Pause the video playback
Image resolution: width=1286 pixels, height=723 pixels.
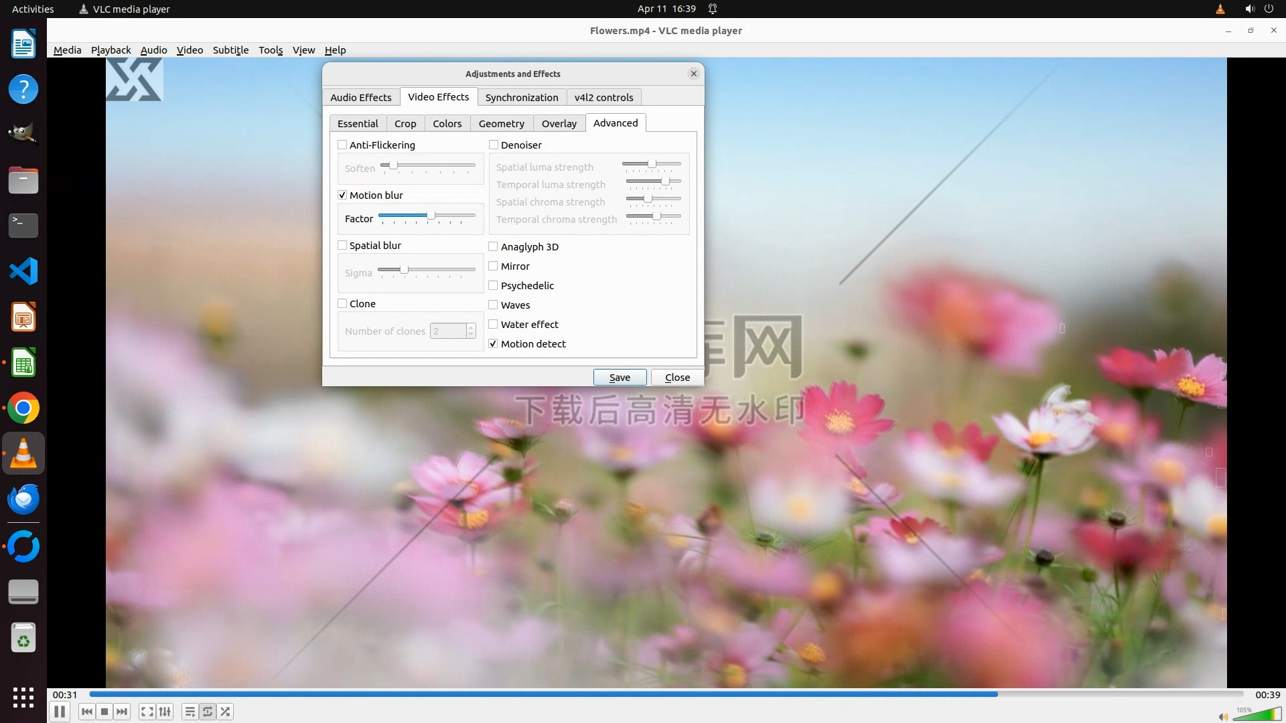pyautogui.click(x=59, y=712)
